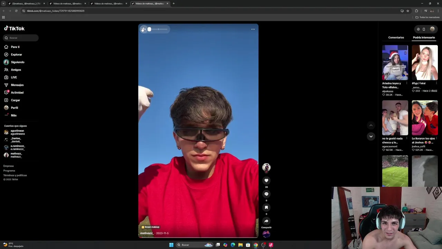442x249 pixels.
Task: Click the Windows taskbar Buscar box
Action: point(194,245)
